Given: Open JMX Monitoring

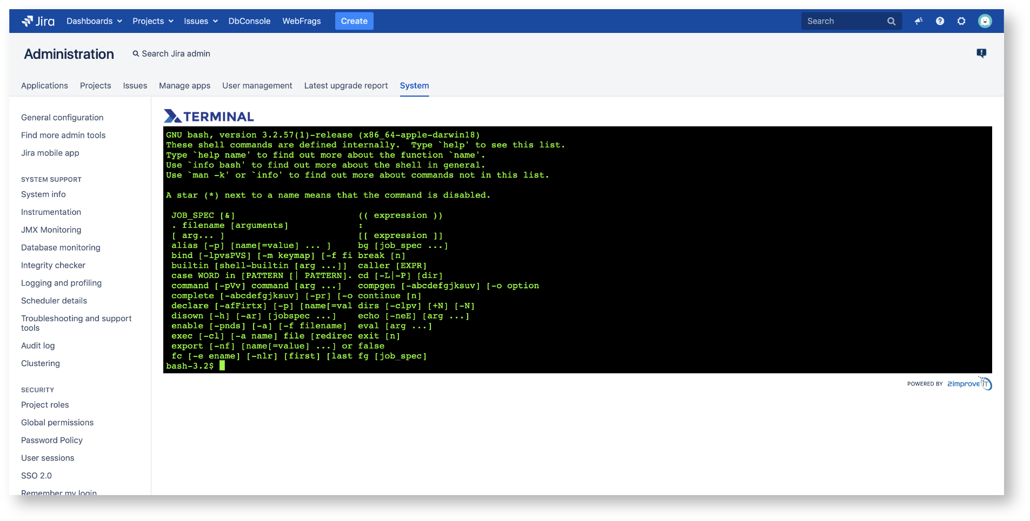Looking at the screenshot, I should pos(51,229).
